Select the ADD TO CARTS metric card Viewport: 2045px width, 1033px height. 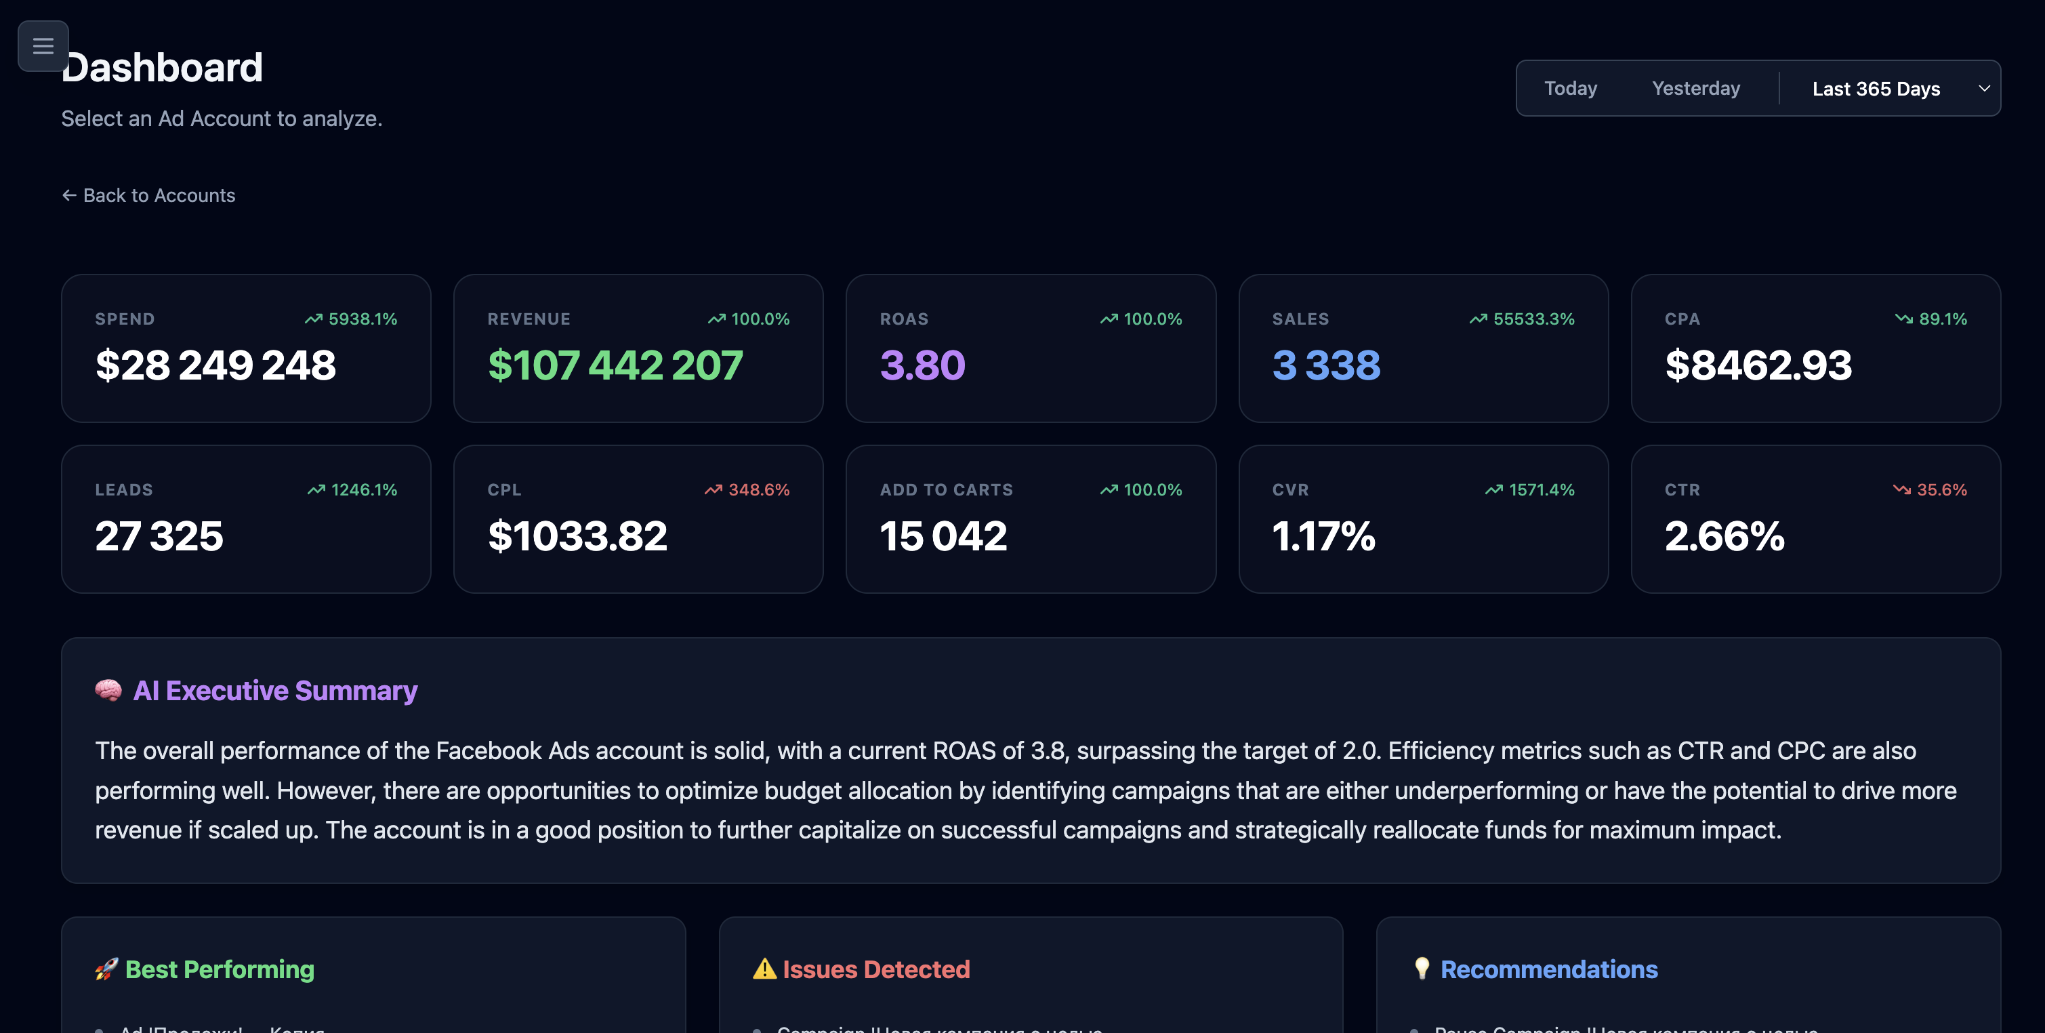tap(1031, 519)
